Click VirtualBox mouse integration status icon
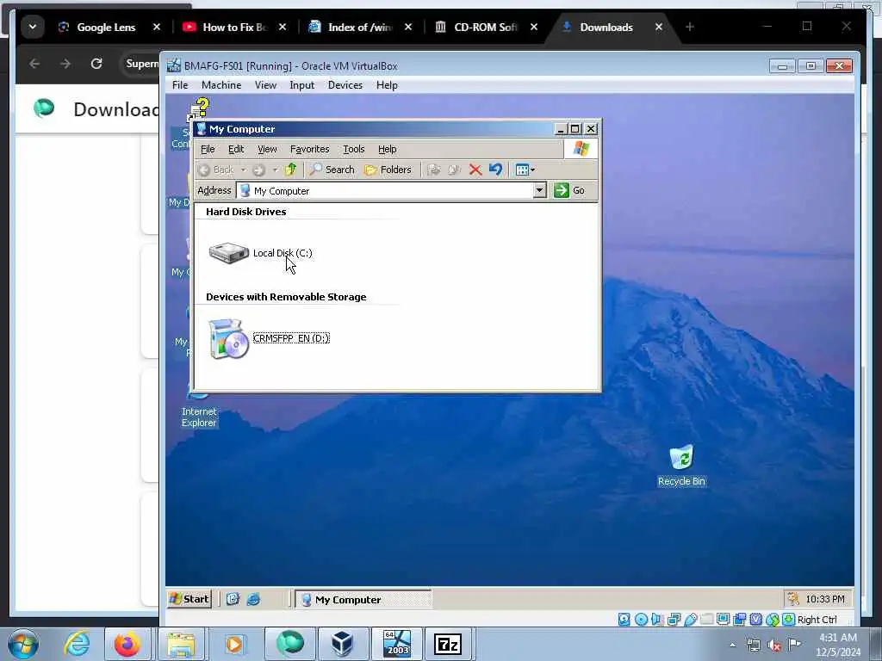This screenshot has height=661, width=882. (x=773, y=620)
